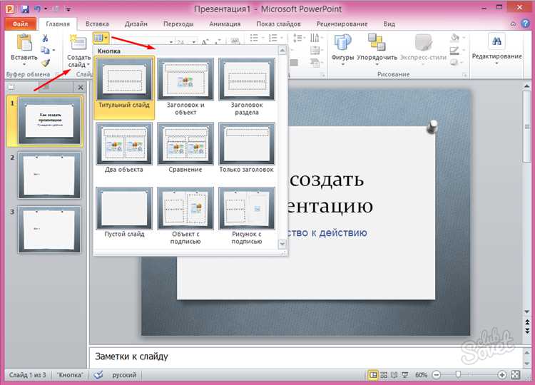Click the Format Painter brush icon
This screenshot has height=385, width=535.
tap(46, 63)
